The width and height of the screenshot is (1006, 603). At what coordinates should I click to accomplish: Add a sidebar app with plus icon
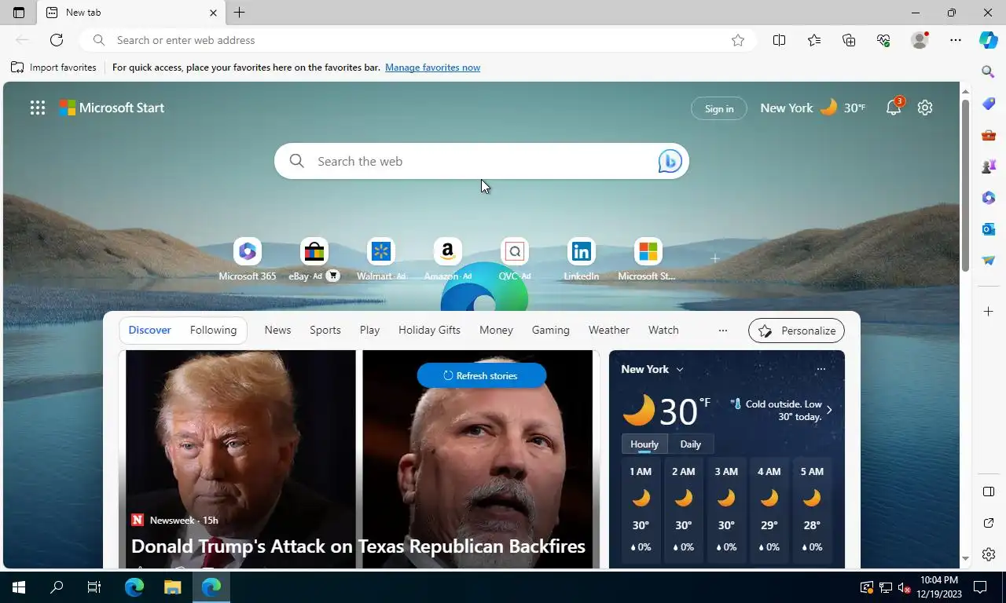click(989, 312)
